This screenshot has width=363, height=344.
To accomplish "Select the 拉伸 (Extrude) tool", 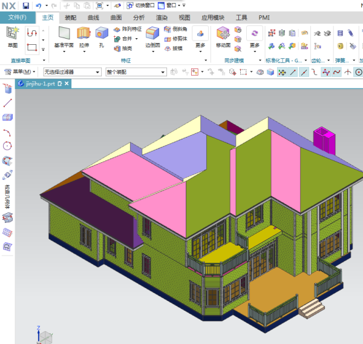I will [x=83, y=35].
